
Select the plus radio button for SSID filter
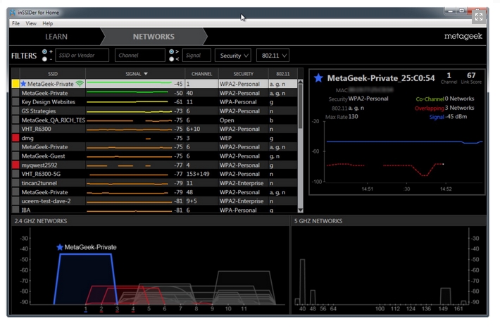pyautogui.click(x=44, y=51)
